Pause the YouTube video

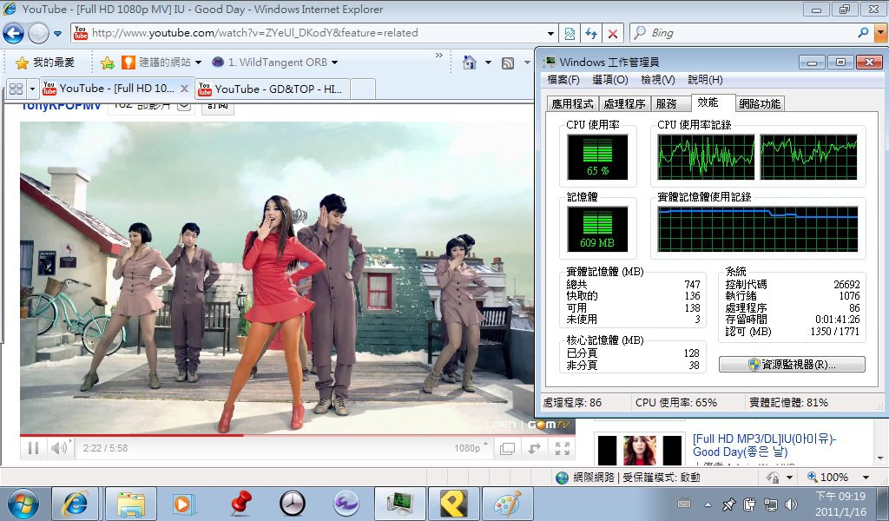[x=34, y=448]
